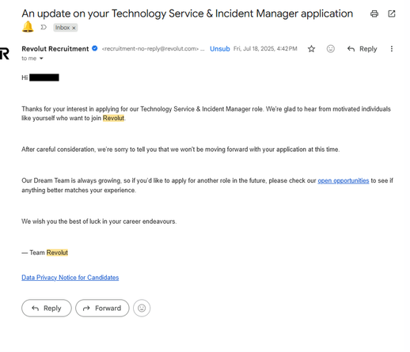The height and width of the screenshot is (352, 410).
Task: Open the "open opportunities" link
Action: click(343, 180)
